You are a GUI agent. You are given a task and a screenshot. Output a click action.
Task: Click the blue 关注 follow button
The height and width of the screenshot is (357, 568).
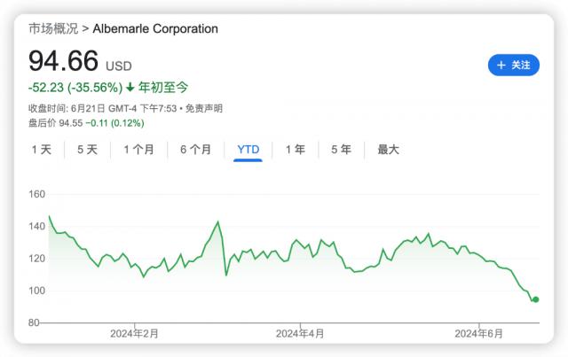click(513, 65)
